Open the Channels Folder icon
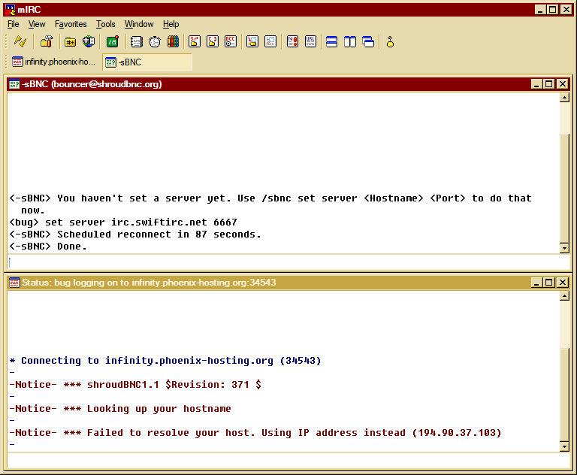Image resolution: width=577 pixels, height=475 pixels. pos(70,41)
